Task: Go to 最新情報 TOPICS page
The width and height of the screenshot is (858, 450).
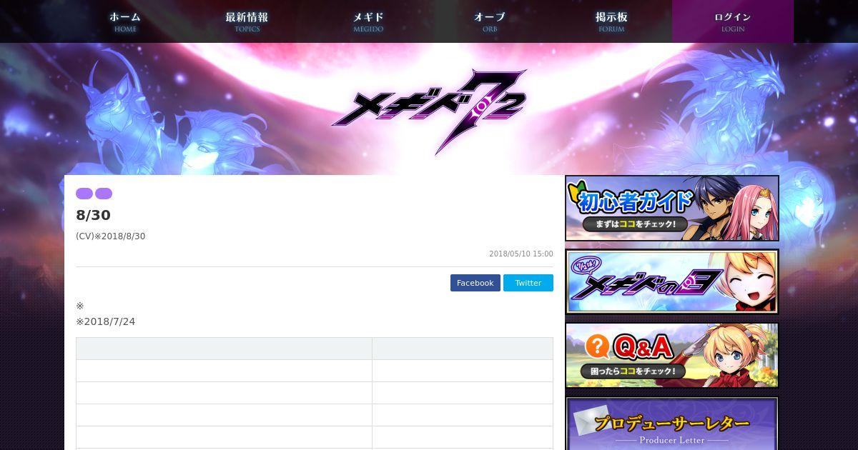Action: (x=247, y=21)
